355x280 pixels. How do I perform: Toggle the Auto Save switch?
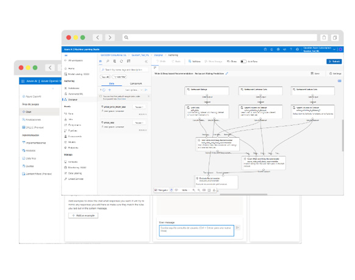point(243,62)
